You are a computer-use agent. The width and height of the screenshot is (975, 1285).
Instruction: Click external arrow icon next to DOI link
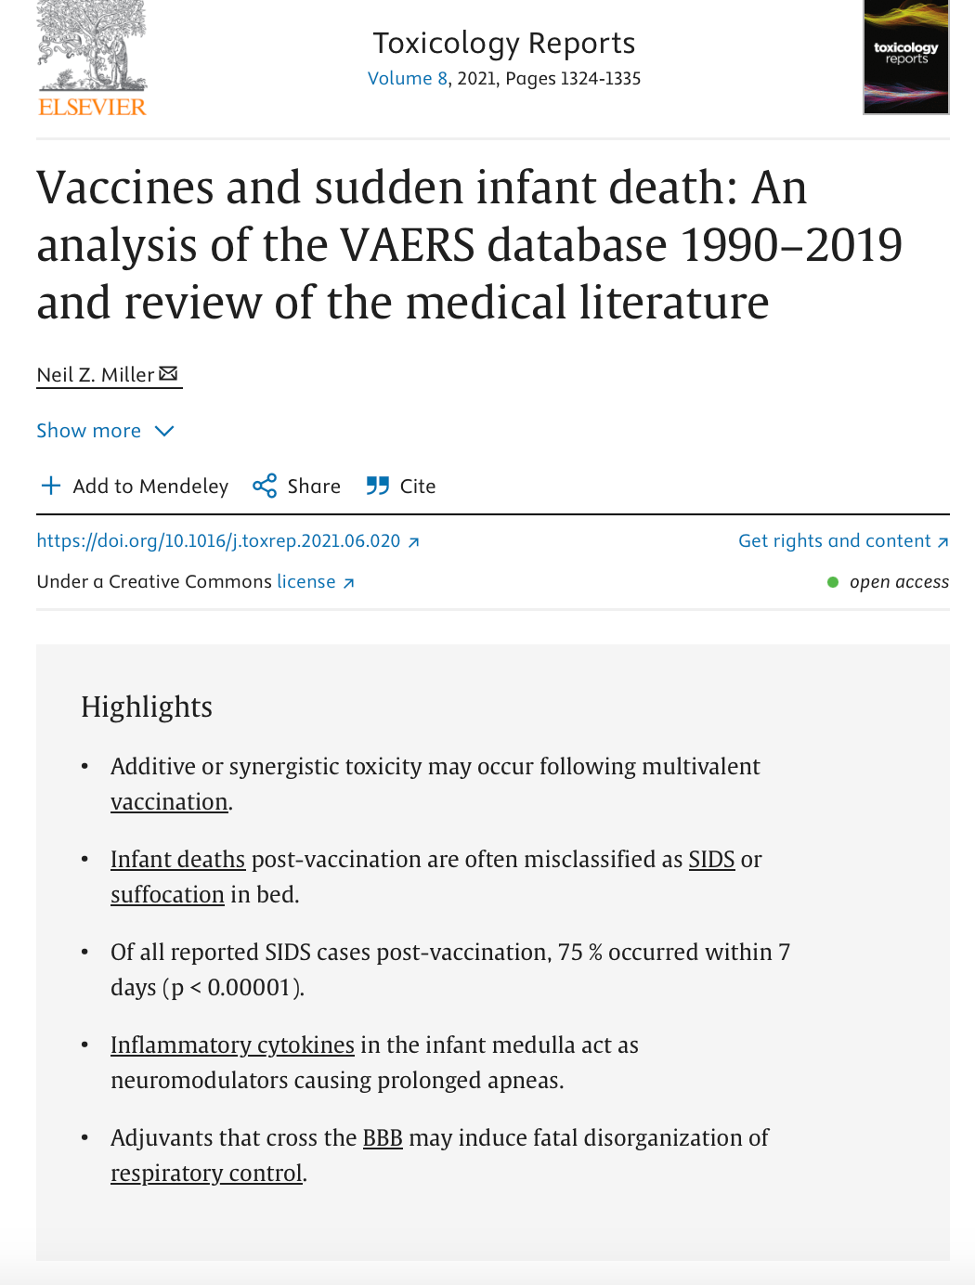(413, 542)
